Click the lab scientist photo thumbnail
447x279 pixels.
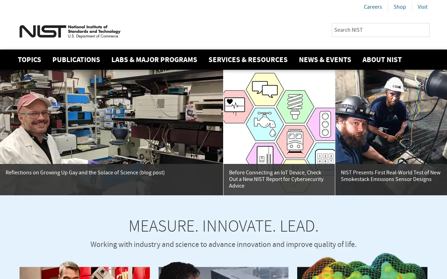click(111, 117)
